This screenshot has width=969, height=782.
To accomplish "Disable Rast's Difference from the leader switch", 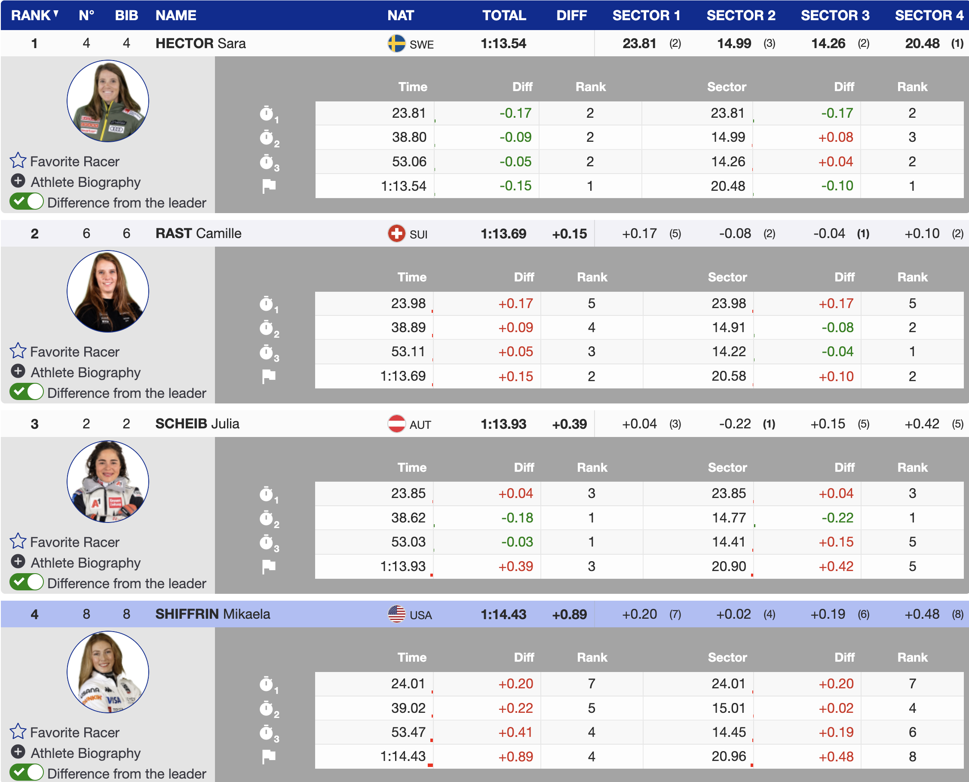I will (x=27, y=392).
